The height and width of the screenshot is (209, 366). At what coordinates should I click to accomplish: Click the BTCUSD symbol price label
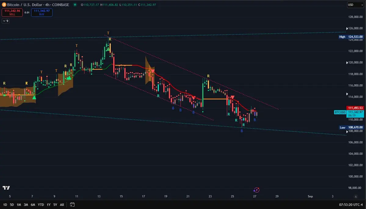340,112
